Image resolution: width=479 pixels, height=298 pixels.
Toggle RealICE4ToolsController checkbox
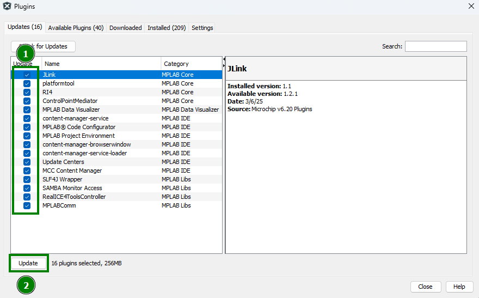(x=27, y=197)
